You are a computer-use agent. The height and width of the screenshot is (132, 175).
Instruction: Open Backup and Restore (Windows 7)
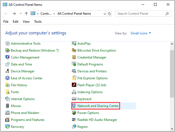[35, 50]
